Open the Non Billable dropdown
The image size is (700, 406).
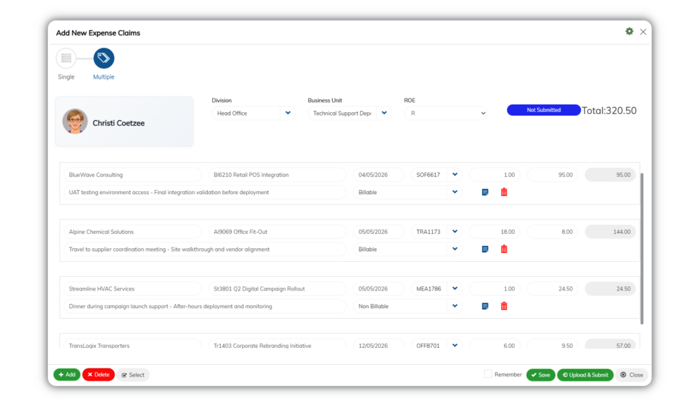tap(455, 306)
